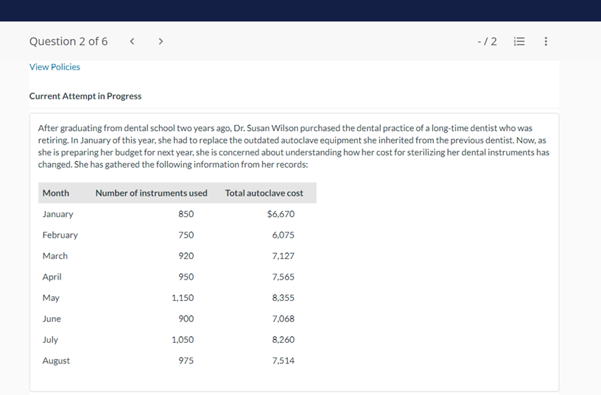
Task: Click June's cost value 7,068
Action: [284, 319]
